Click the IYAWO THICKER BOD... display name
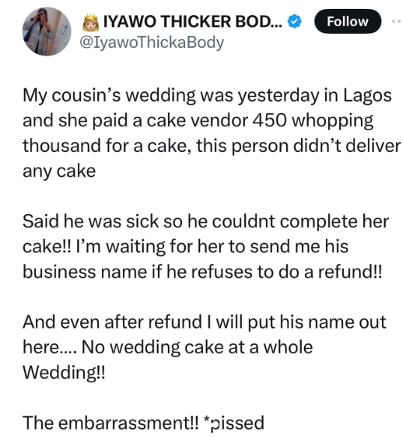 pyautogui.click(x=193, y=22)
